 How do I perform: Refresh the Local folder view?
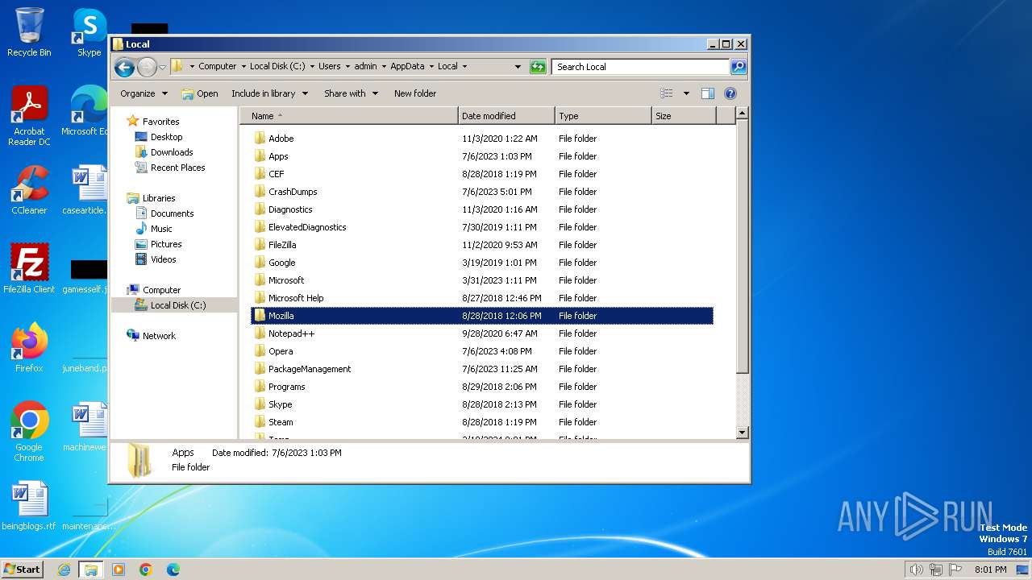538,67
